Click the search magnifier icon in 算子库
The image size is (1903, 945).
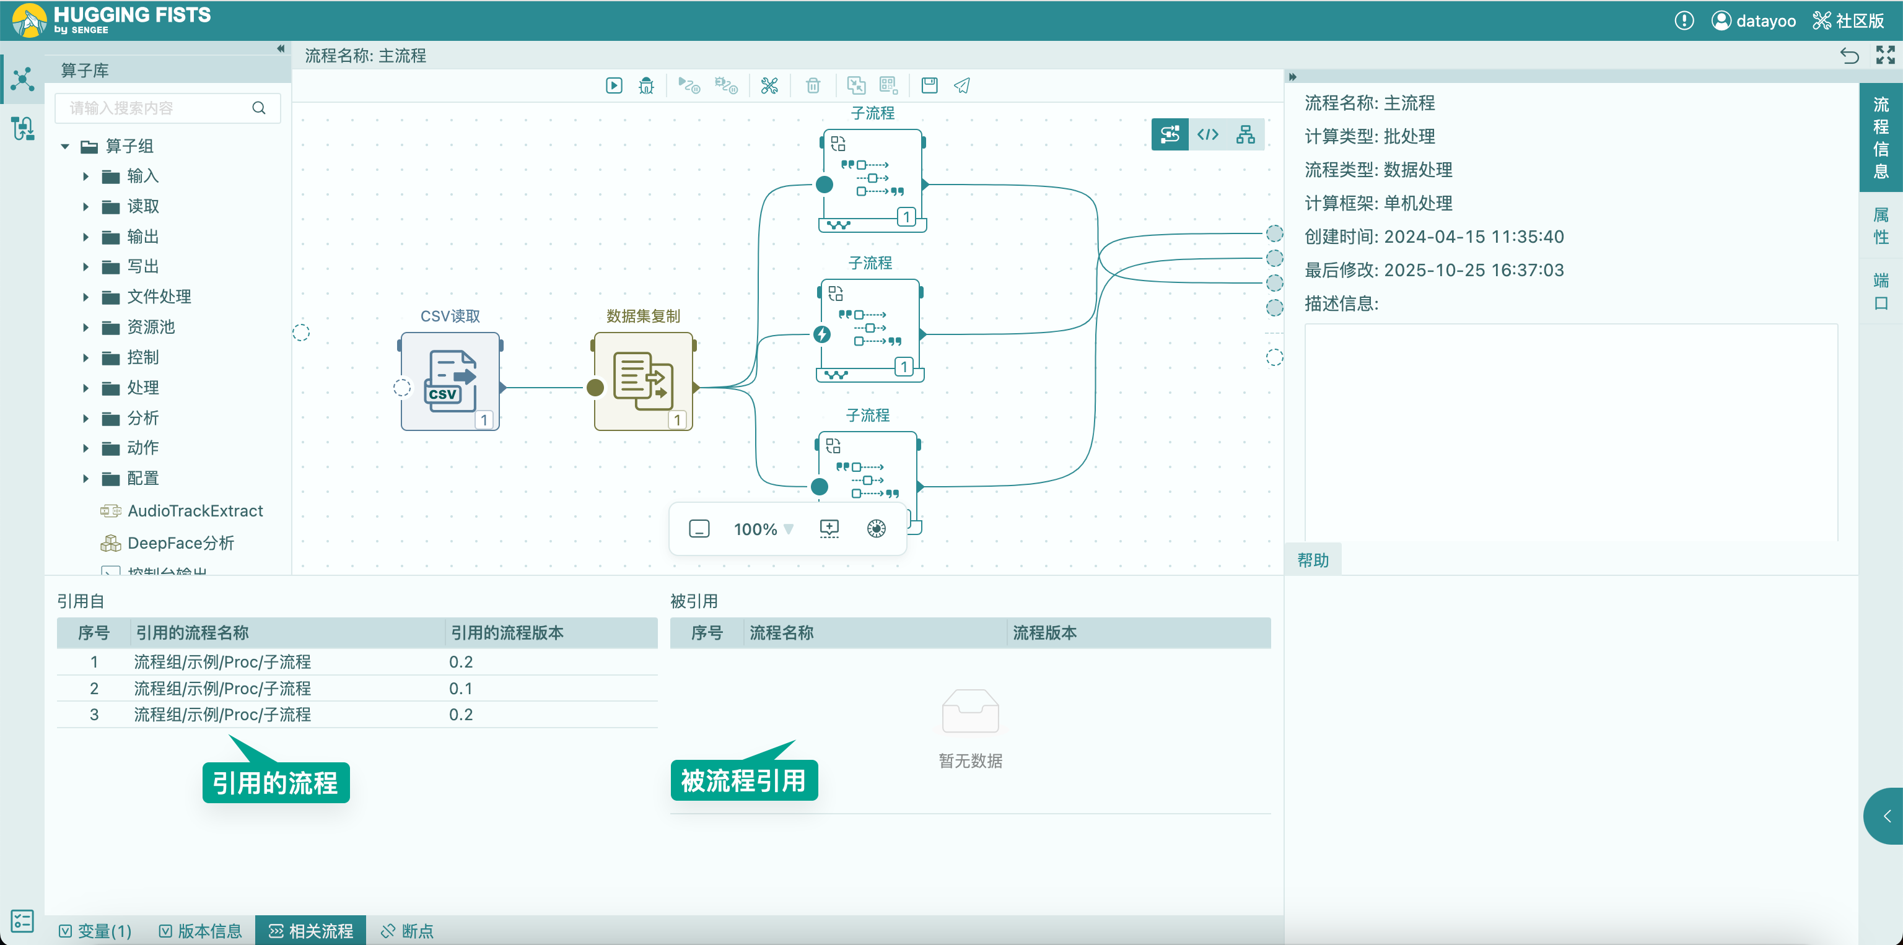pyautogui.click(x=258, y=108)
